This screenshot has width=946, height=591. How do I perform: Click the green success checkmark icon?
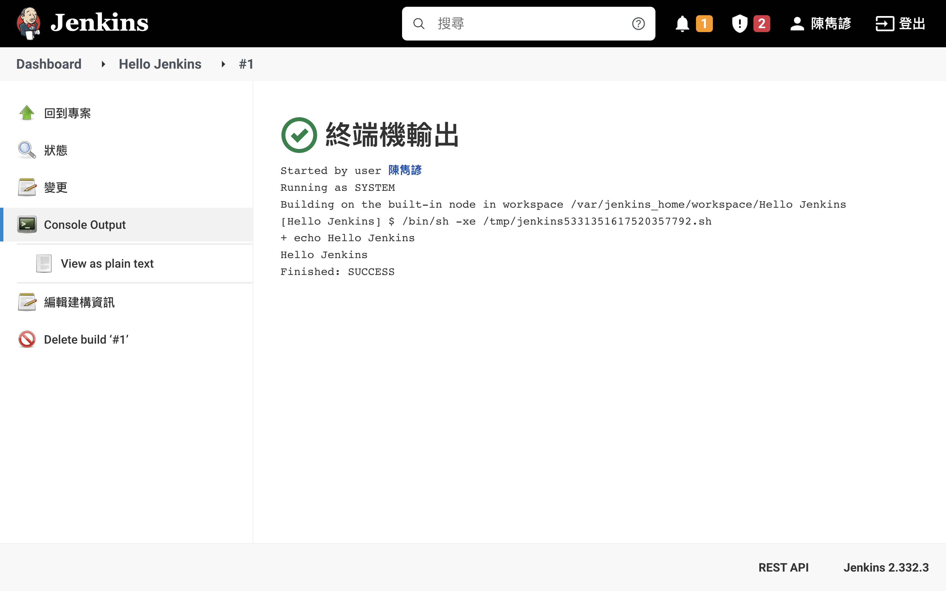pos(299,135)
